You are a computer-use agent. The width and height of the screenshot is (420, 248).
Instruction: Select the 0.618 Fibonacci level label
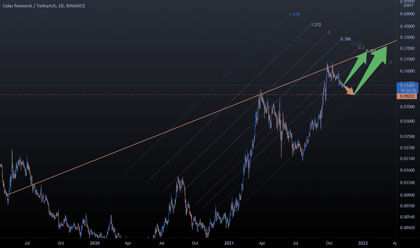[356, 44]
